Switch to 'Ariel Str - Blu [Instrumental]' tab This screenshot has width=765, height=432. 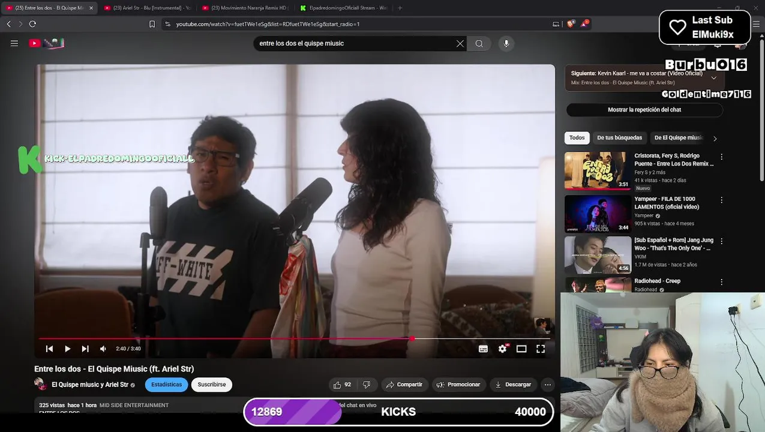(147, 8)
